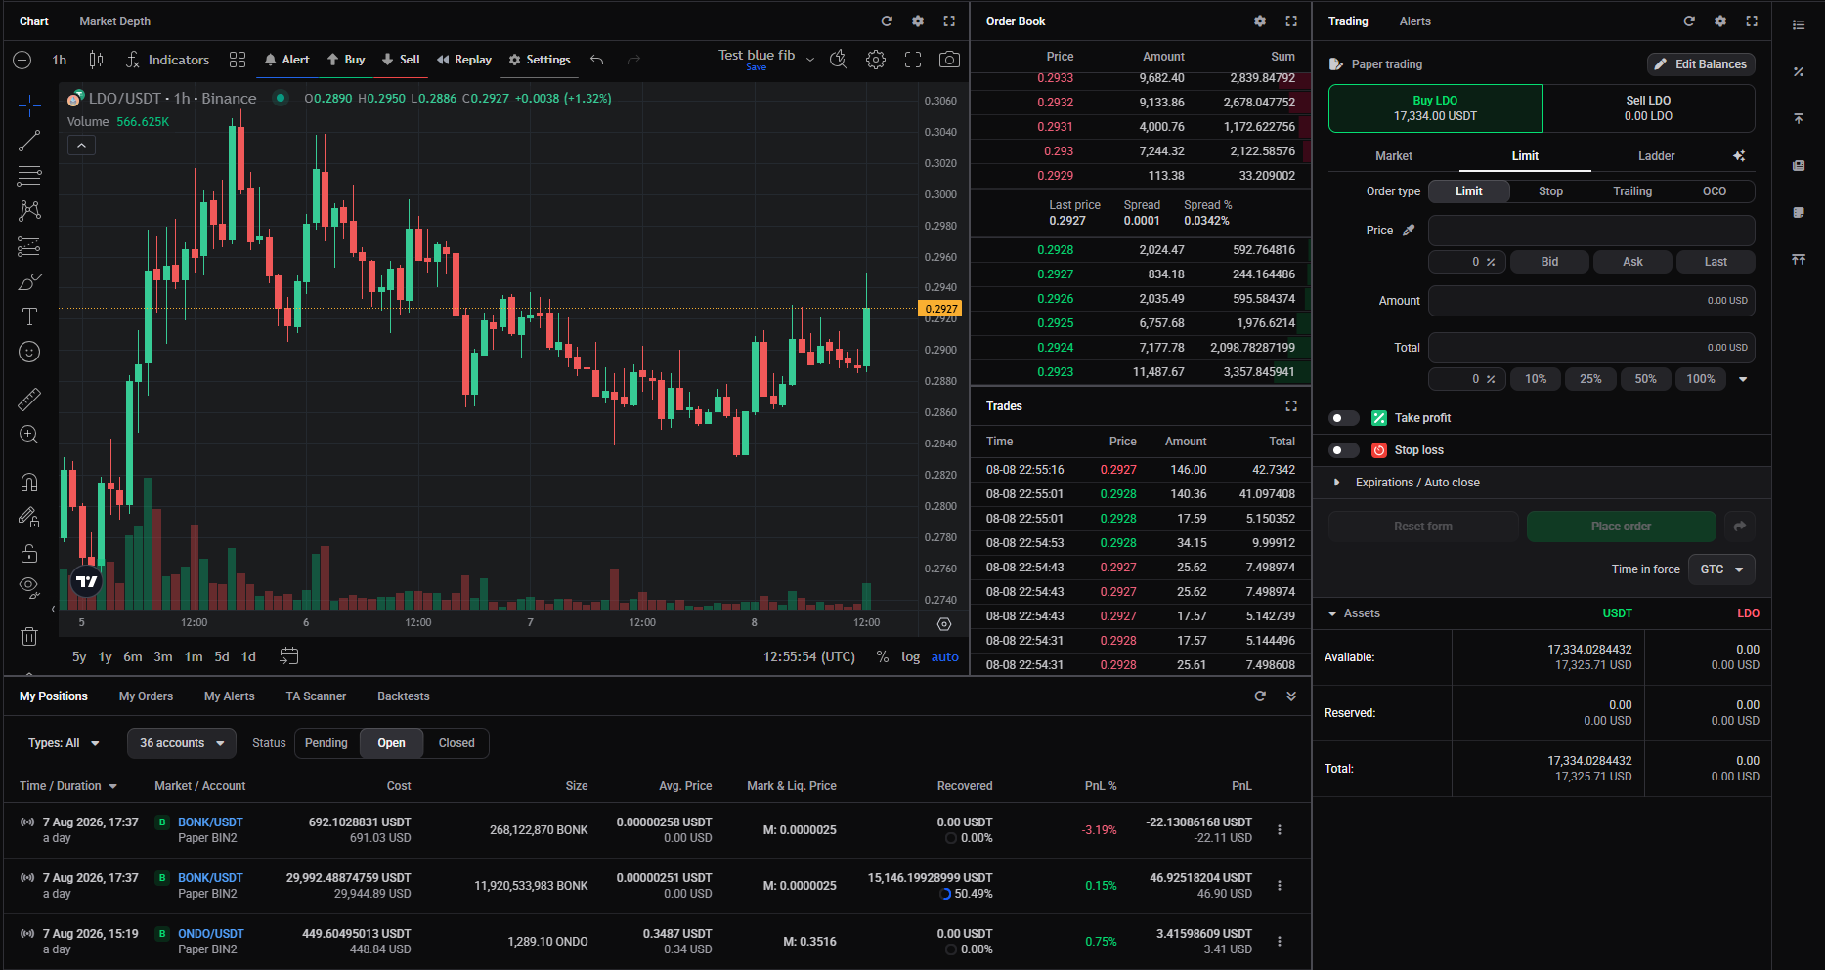Refresh the My Positions panel
Image resolution: width=1825 pixels, height=970 pixels.
(1260, 696)
